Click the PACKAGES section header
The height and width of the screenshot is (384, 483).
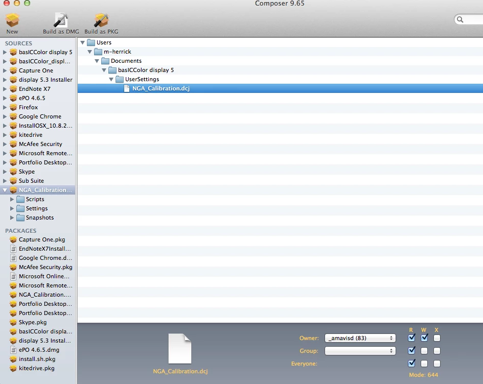[20, 231]
